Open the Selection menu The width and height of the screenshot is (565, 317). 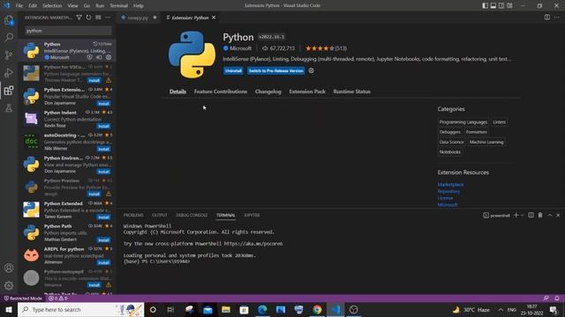coord(52,5)
